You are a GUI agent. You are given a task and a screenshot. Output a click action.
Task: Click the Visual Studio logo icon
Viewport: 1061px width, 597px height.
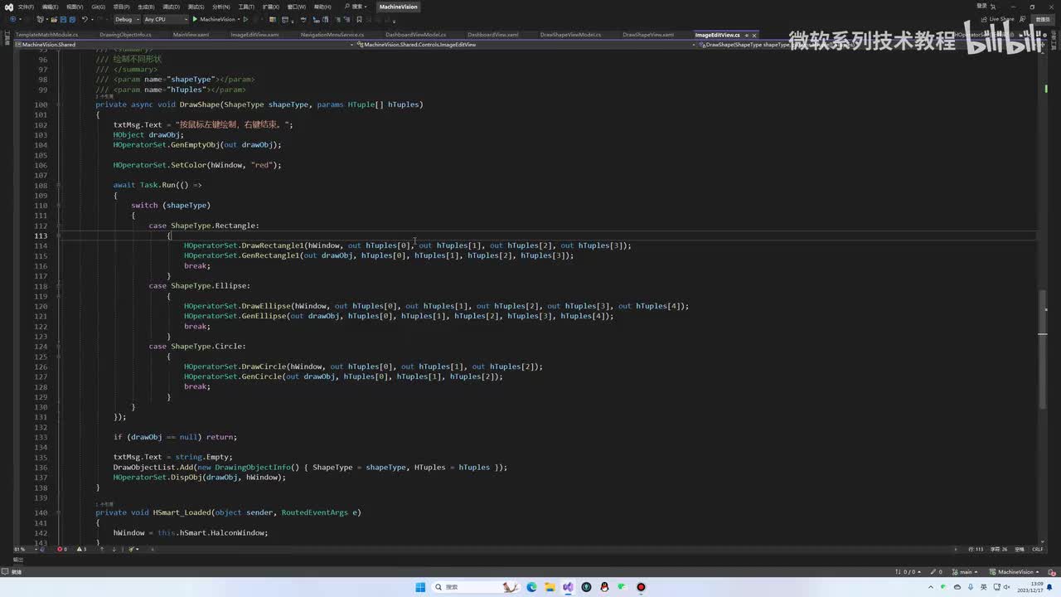click(x=8, y=7)
